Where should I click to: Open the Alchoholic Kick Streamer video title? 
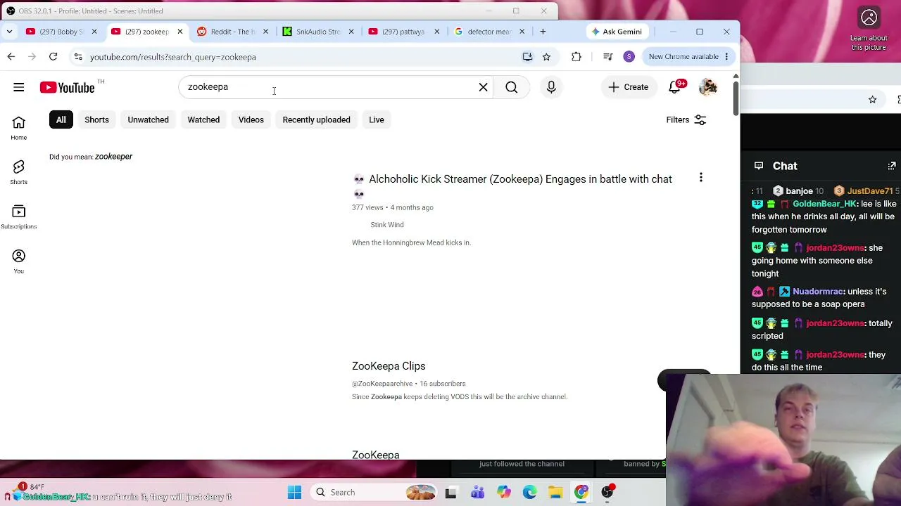[x=512, y=186]
